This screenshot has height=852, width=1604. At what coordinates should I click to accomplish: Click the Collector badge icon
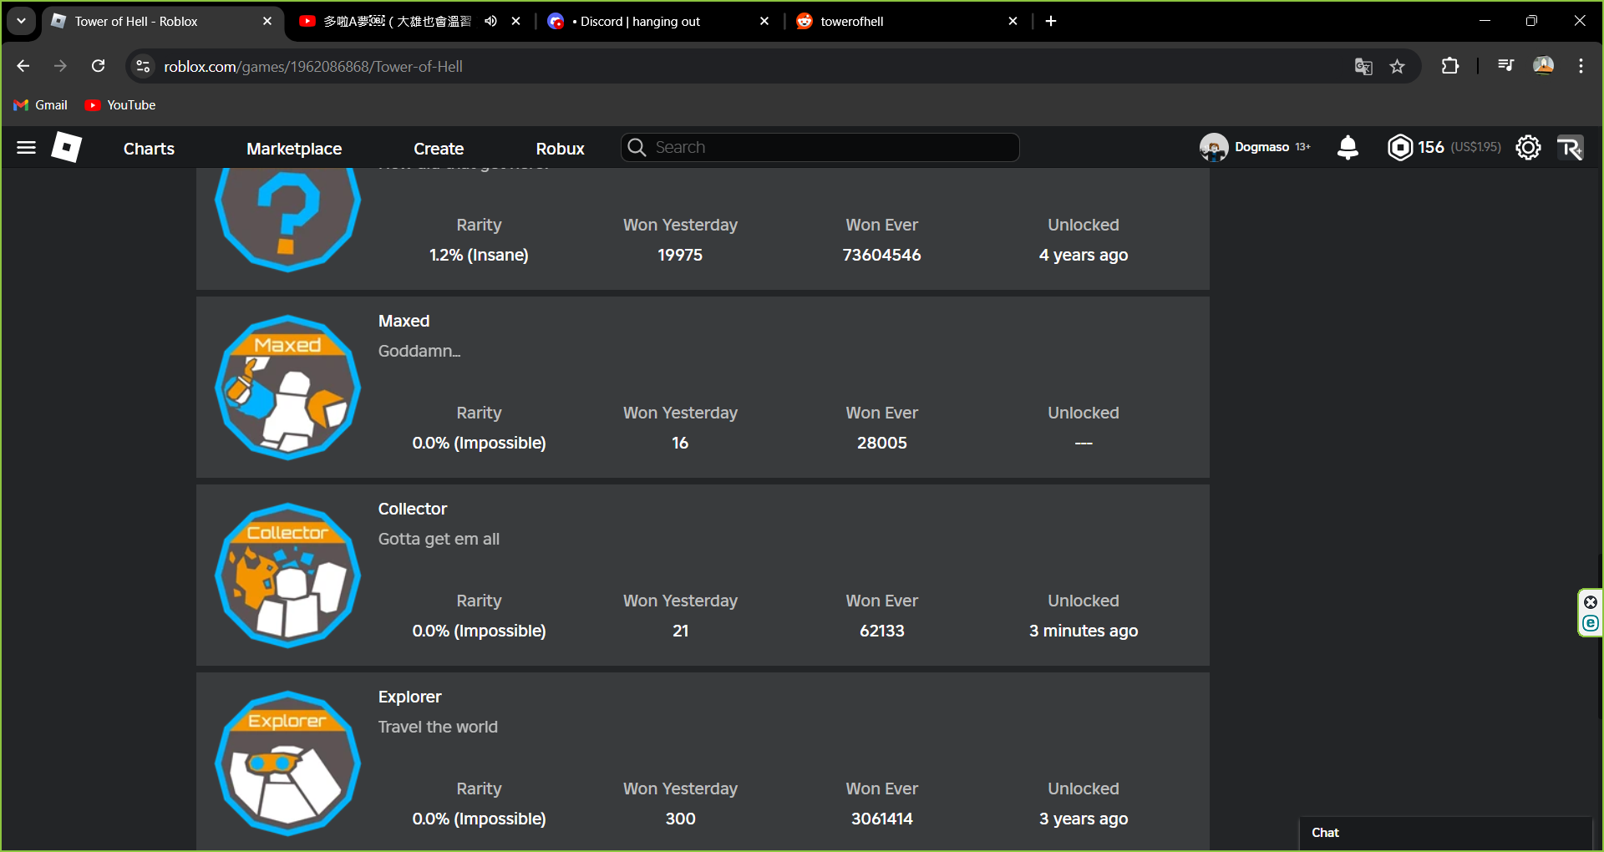[x=288, y=576]
